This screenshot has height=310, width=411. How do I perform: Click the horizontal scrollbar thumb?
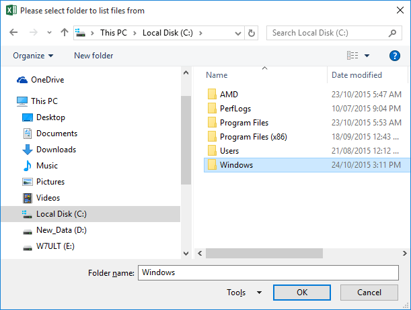pos(264,253)
